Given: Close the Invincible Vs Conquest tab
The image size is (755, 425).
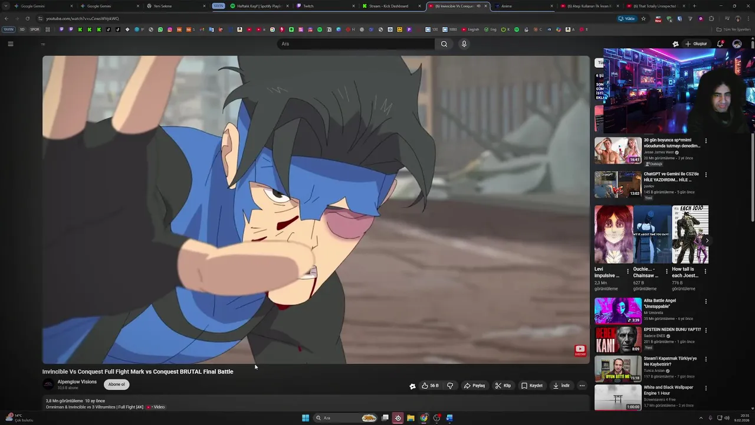Looking at the screenshot, I should pyautogui.click(x=486, y=6).
